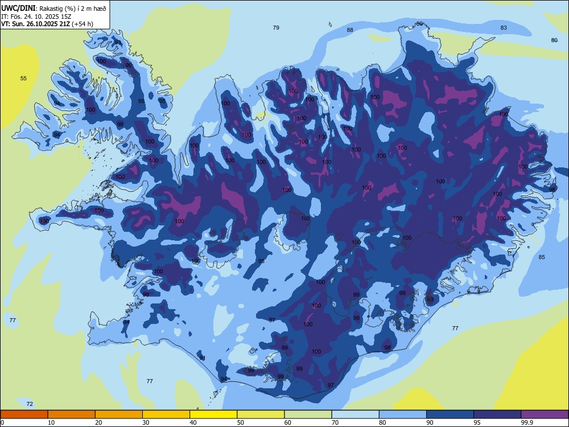Click the '93' value in the Westfjords

click(x=118, y=43)
